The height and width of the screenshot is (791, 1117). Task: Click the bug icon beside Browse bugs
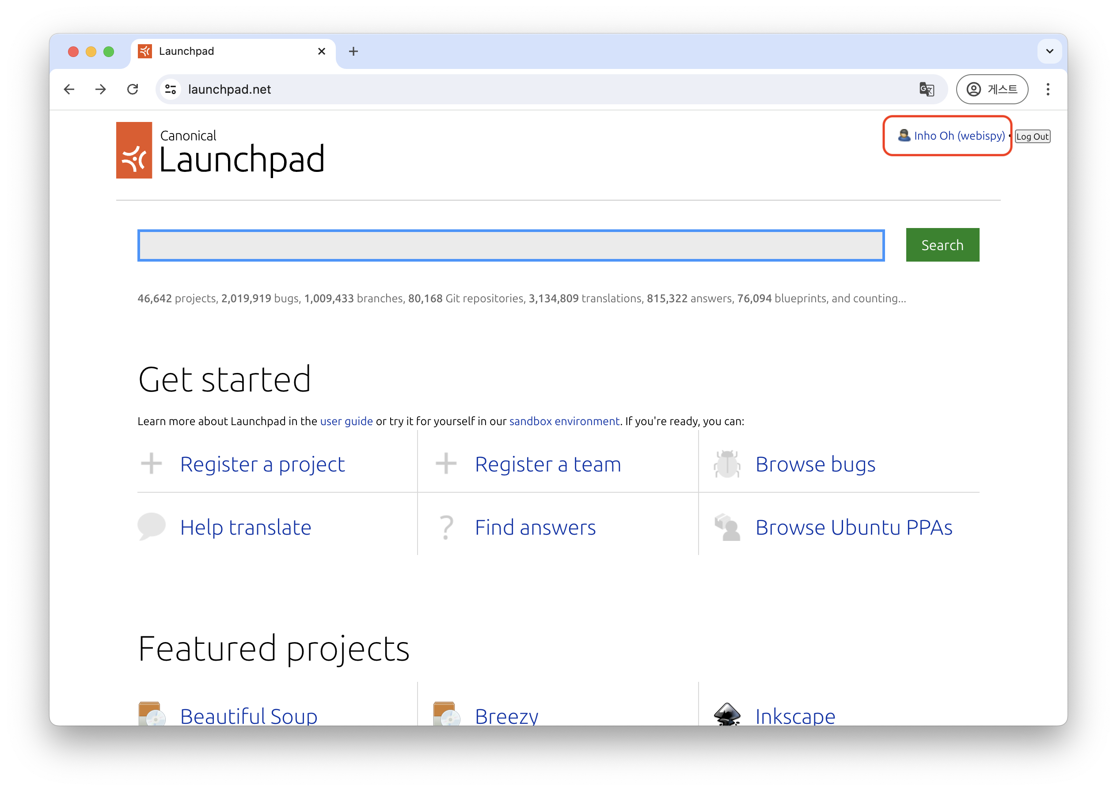727,464
